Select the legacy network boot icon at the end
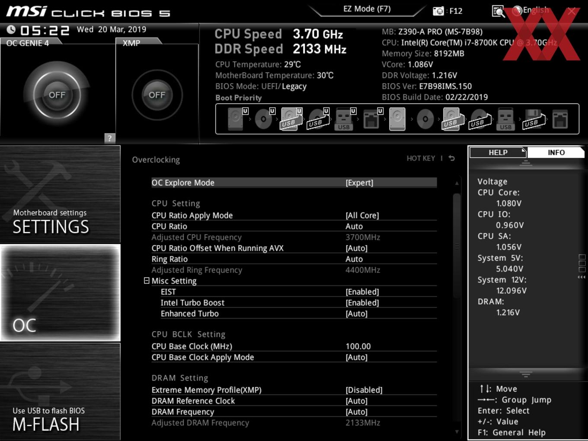The image size is (588, 441). 560,119
